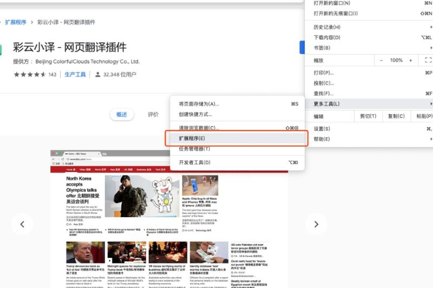
Task: Switch to 评价 tab
Action: [x=153, y=115]
